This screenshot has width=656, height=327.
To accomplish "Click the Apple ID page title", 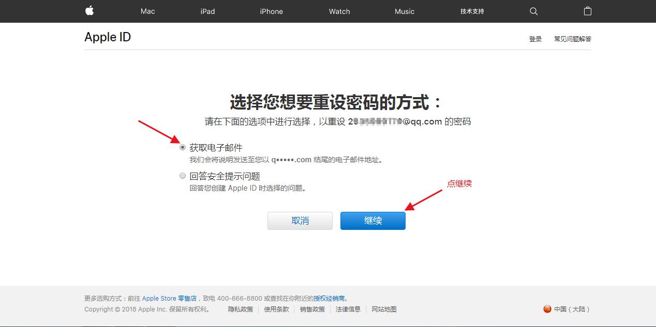I will (108, 37).
